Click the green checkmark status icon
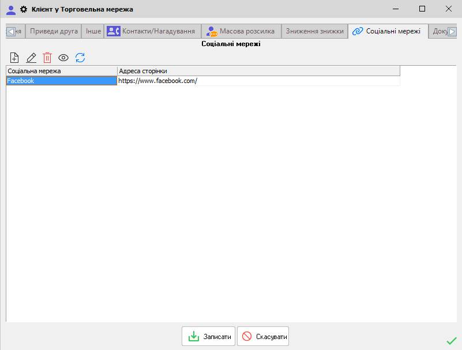This screenshot has height=350, width=462. point(451,341)
